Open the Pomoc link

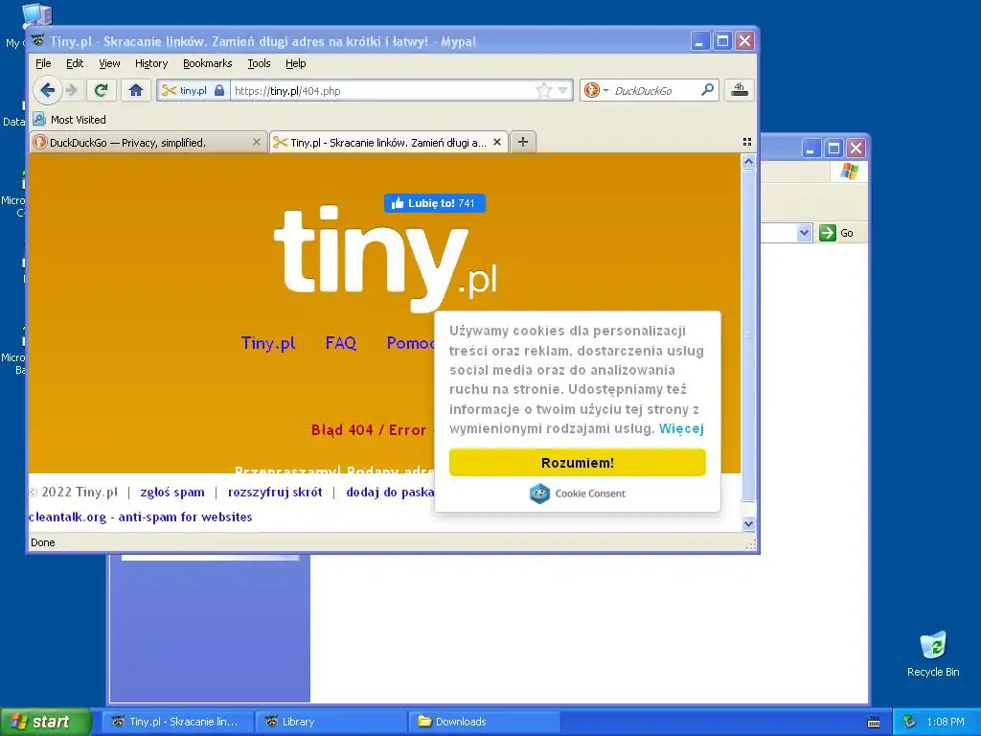[410, 343]
